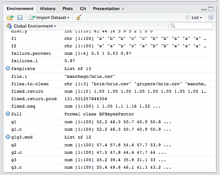
Task: Maximize the Environment pane
Action: coord(211,9)
